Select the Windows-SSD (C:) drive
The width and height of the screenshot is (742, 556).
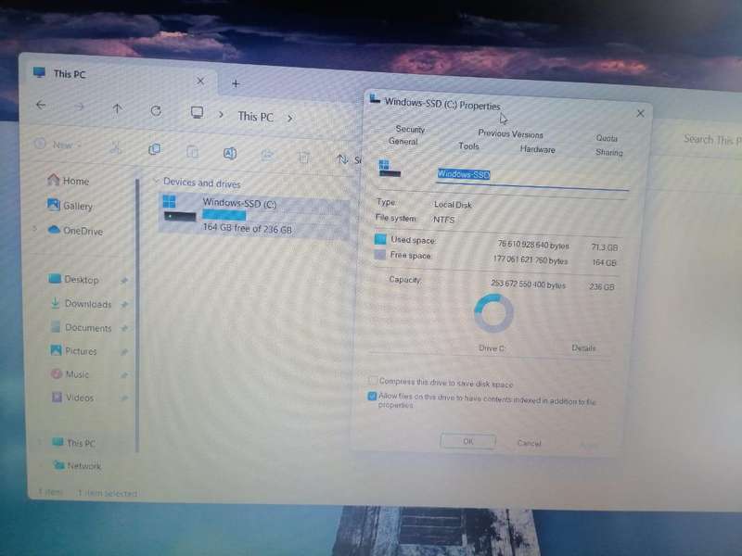252,215
